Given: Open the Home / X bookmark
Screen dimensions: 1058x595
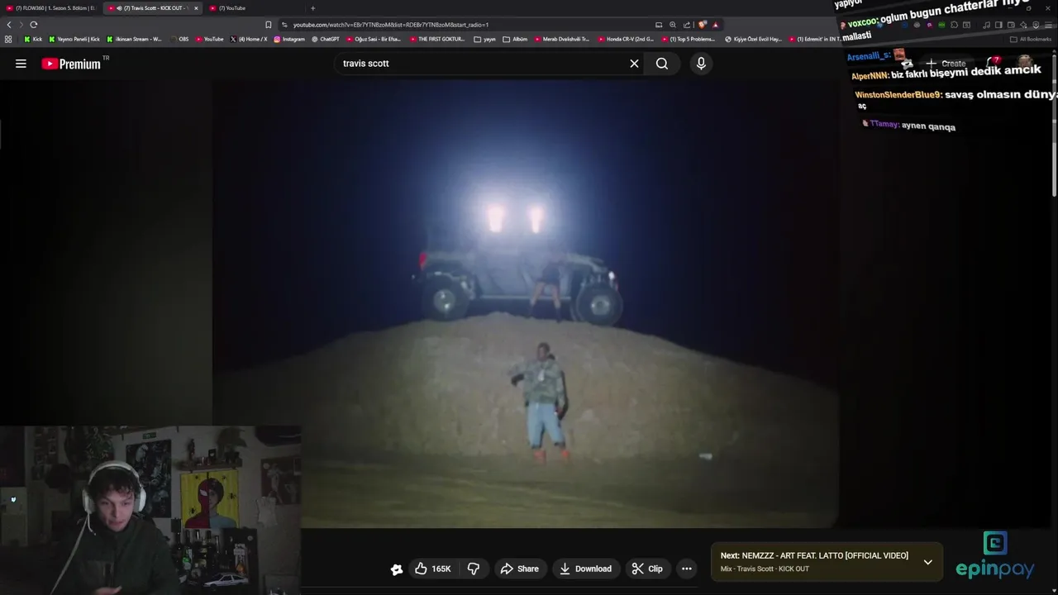Looking at the screenshot, I should tap(249, 39).
